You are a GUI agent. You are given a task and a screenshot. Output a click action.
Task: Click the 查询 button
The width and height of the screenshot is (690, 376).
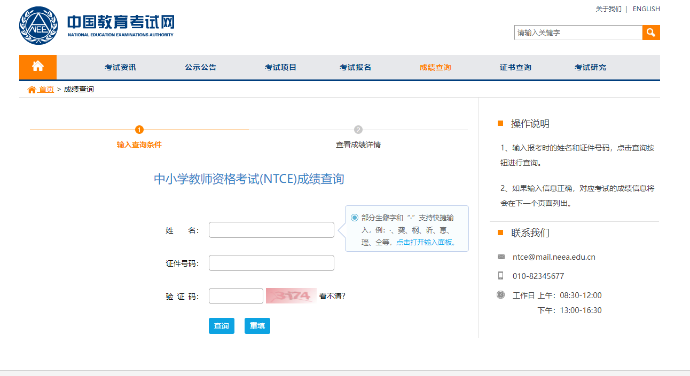[x=222, y=326]
